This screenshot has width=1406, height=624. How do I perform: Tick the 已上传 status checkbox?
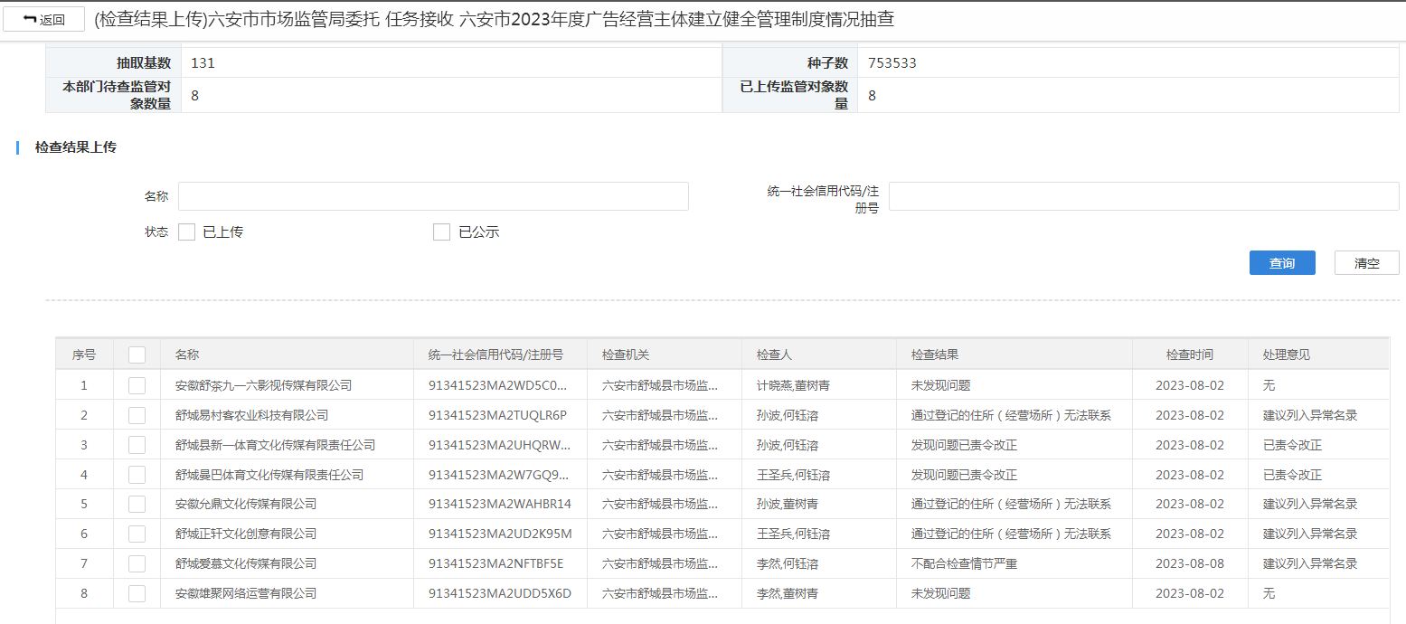click(x=187, y=232)
